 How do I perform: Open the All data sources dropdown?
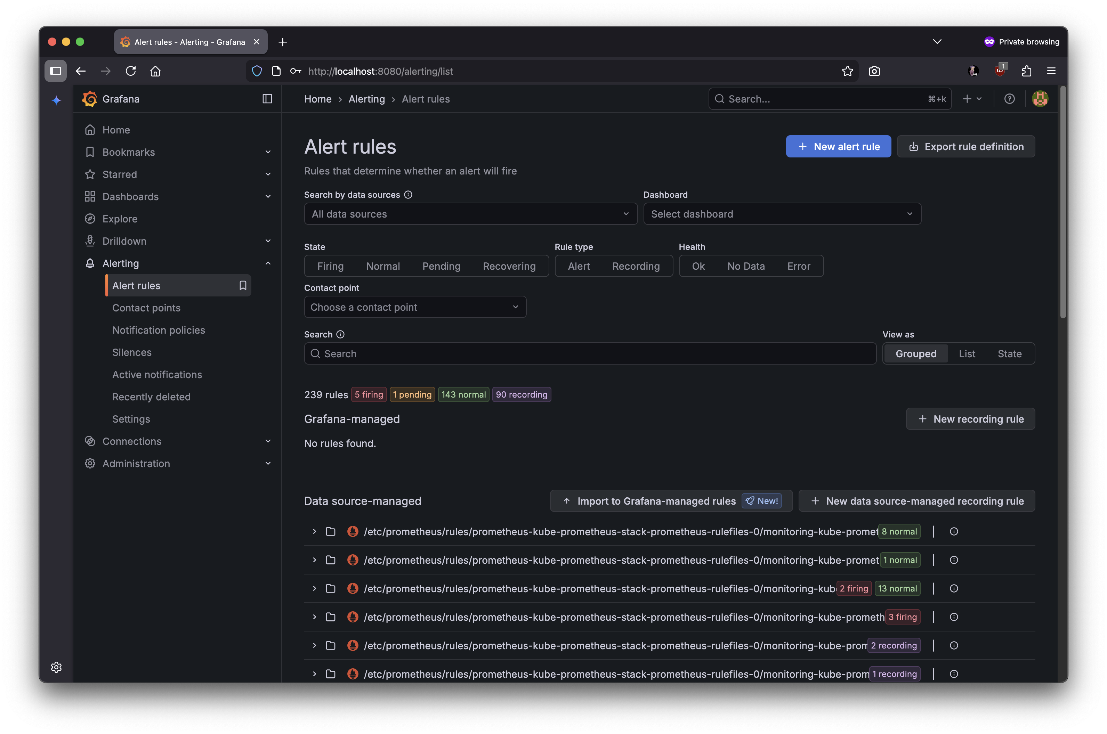click(470, 214)
